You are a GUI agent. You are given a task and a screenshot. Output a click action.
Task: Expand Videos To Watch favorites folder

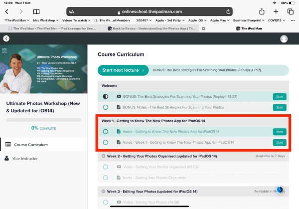coord(76,20)
